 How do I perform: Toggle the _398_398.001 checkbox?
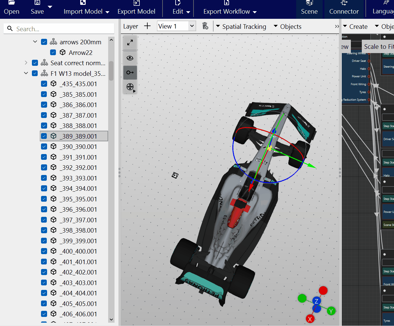44,230
